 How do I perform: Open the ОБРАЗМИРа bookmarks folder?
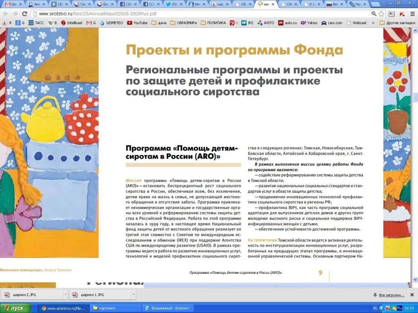pos(183,23)
